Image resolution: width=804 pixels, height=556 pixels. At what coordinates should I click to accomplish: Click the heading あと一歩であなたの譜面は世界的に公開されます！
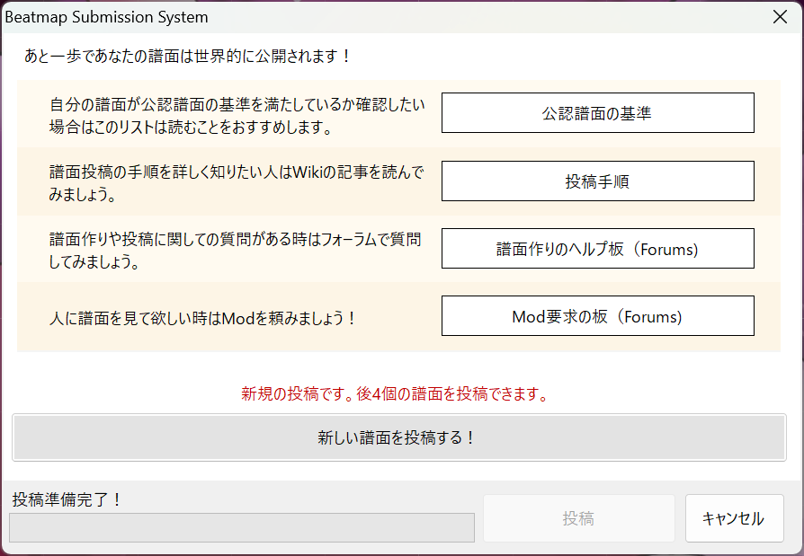(x=187, y=56)
